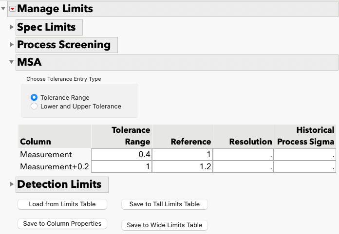
Task: Open the Manage Limits red triangle menu
Action: (13, 9)
